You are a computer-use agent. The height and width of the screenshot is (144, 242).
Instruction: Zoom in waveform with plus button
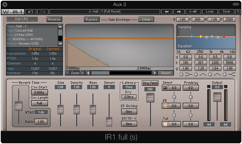click(x=82, y=73)
